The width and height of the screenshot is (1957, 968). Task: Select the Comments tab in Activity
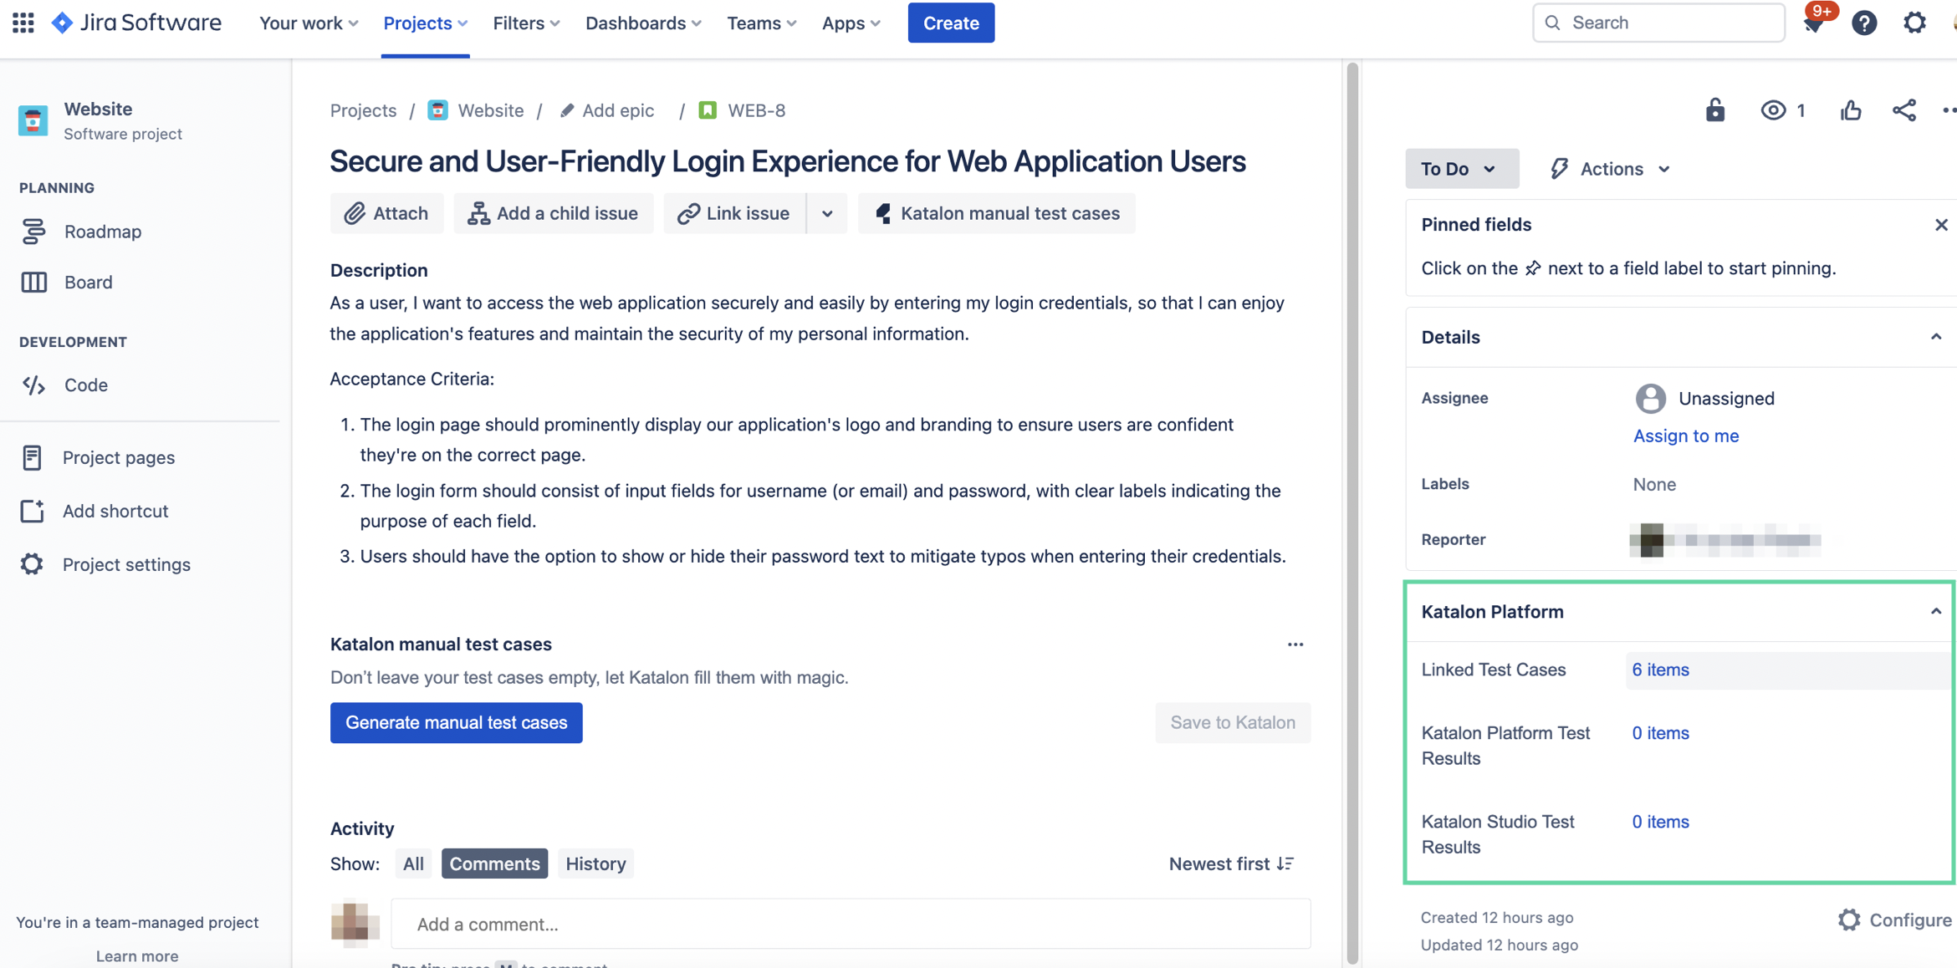(x=493, y=862)
